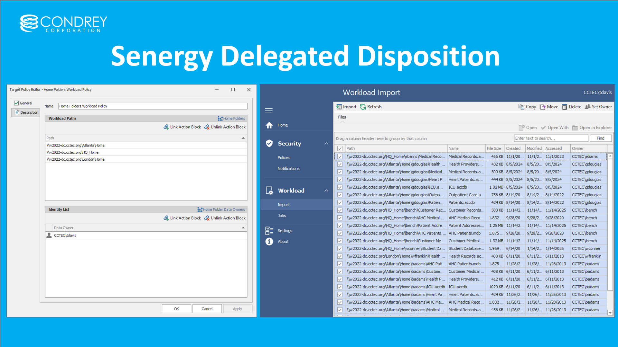Screen dimensions: 618x347
Task: Click the CCTEC\tdavis user icon
Action: coord(49,235)
